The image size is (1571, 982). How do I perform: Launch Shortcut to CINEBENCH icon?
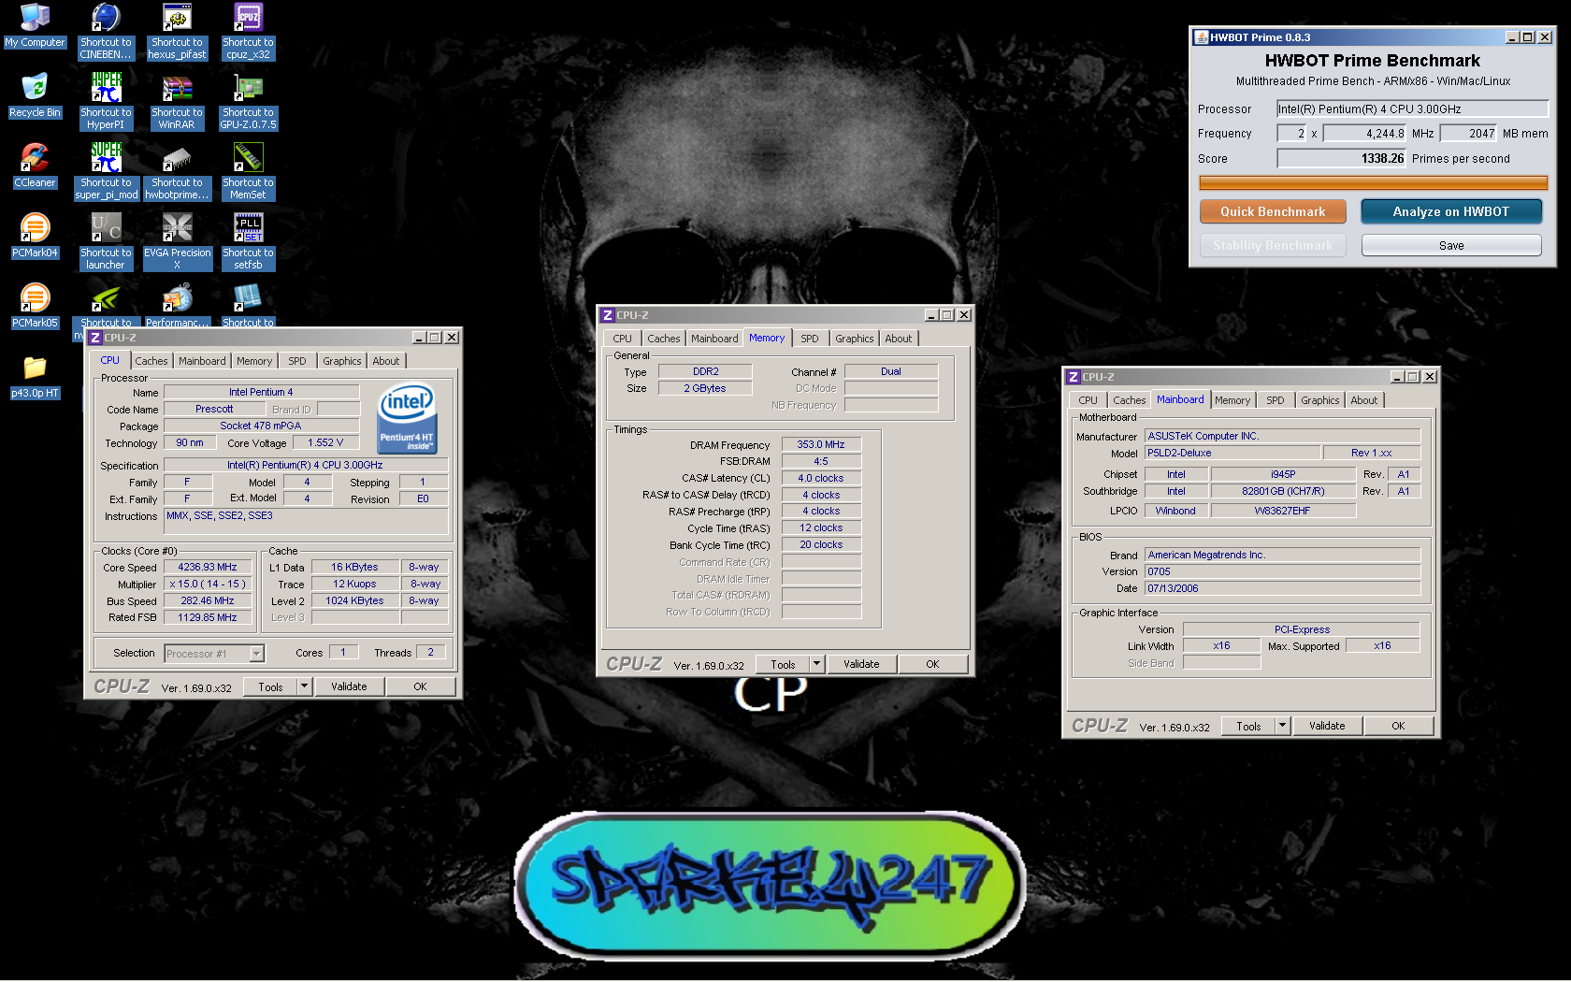point(106,31)
